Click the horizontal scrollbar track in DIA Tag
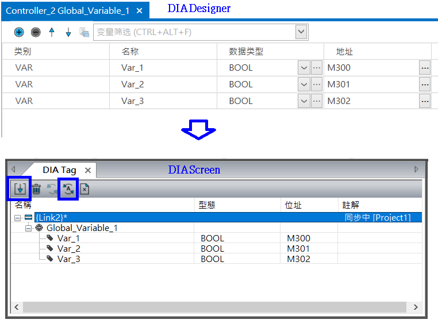The image size is (438, 331). pos(214,307)
